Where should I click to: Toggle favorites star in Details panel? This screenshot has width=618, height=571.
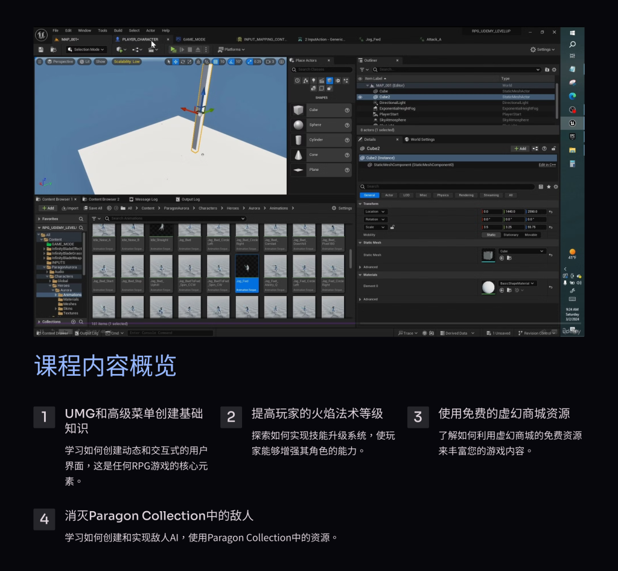point(549,187)
